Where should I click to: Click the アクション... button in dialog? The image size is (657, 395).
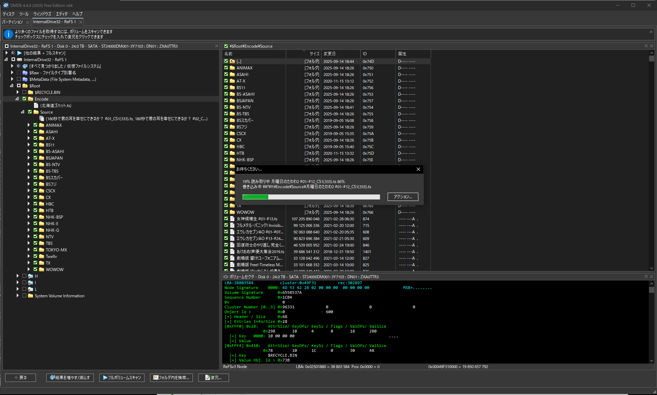(403, 197)
